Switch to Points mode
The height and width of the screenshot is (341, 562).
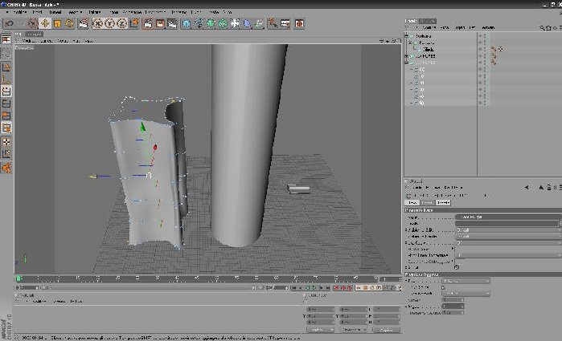click(6, 91)
